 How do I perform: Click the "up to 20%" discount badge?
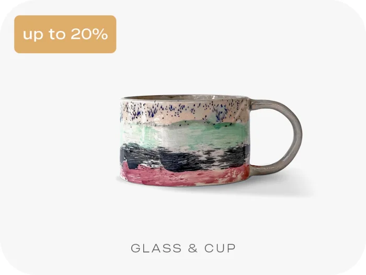tap(65, 35)
